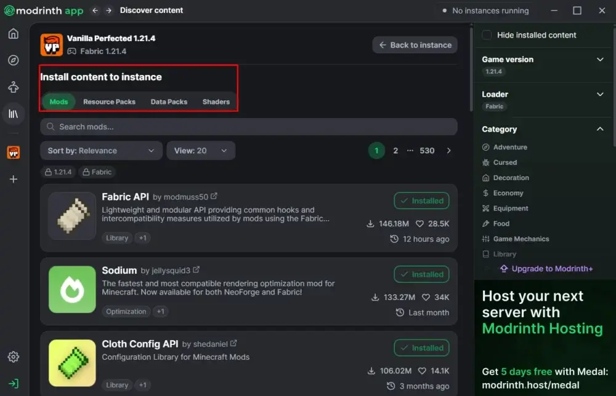This screenshot has height=396, width=616.
Task: Open the View: 20 dropdown
Action: click(x=200, y=151)
